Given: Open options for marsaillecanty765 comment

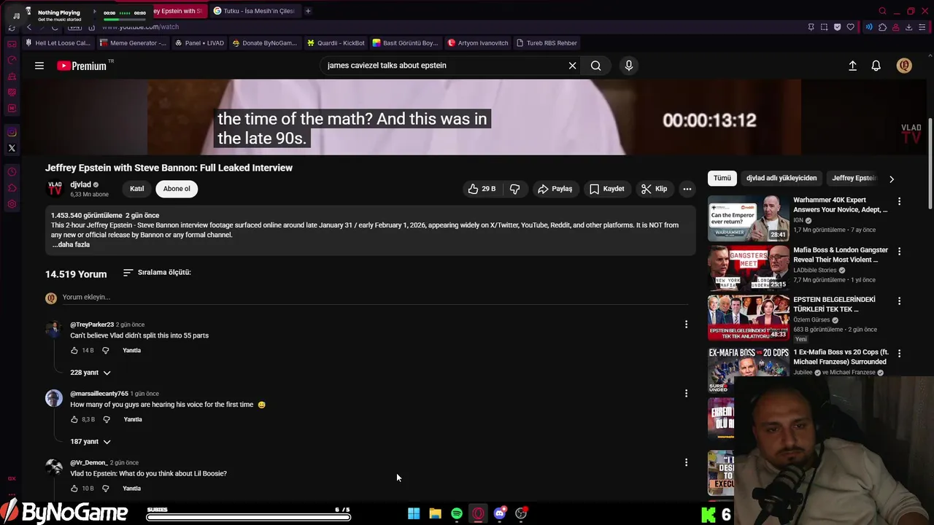Looking at the screenshot, I should click(686, 394).
